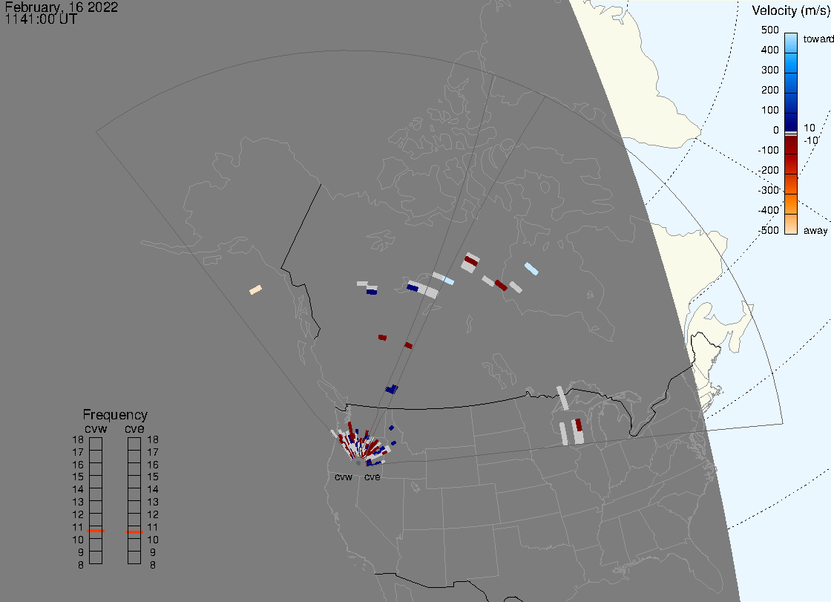Click the dark red cell near Lake Michigan
The height and width of the screenshot is (602, 834).
point(579,425)
